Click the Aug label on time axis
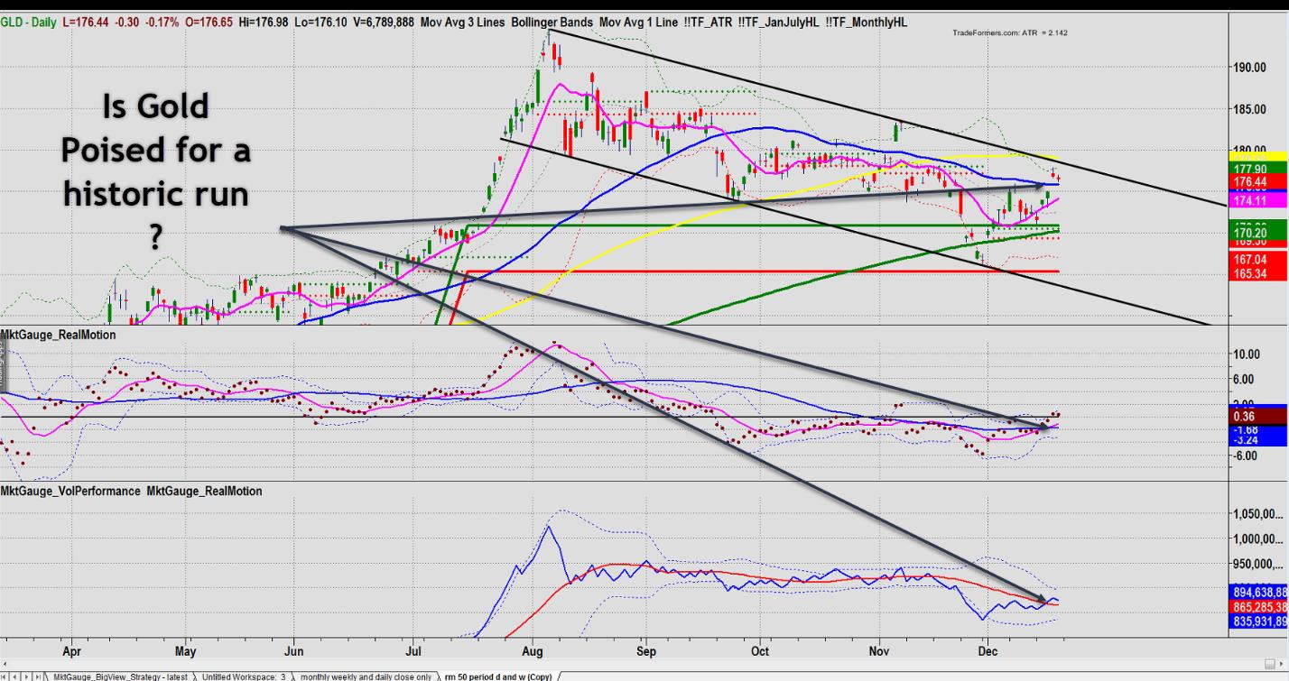 (x=532, y=649)
